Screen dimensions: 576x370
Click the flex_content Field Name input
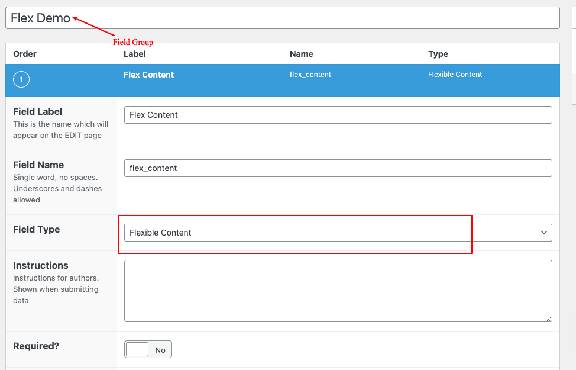coord(338,168)
